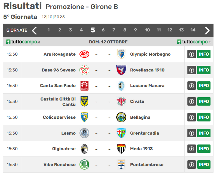
Task: Click the upload arrow icon for Lesmo match
Action: point(192,133)
